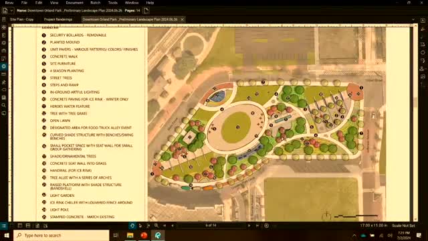Click the page icon next to Pages 14
Screen dimensions: 428x241
[x=146, y=11]
